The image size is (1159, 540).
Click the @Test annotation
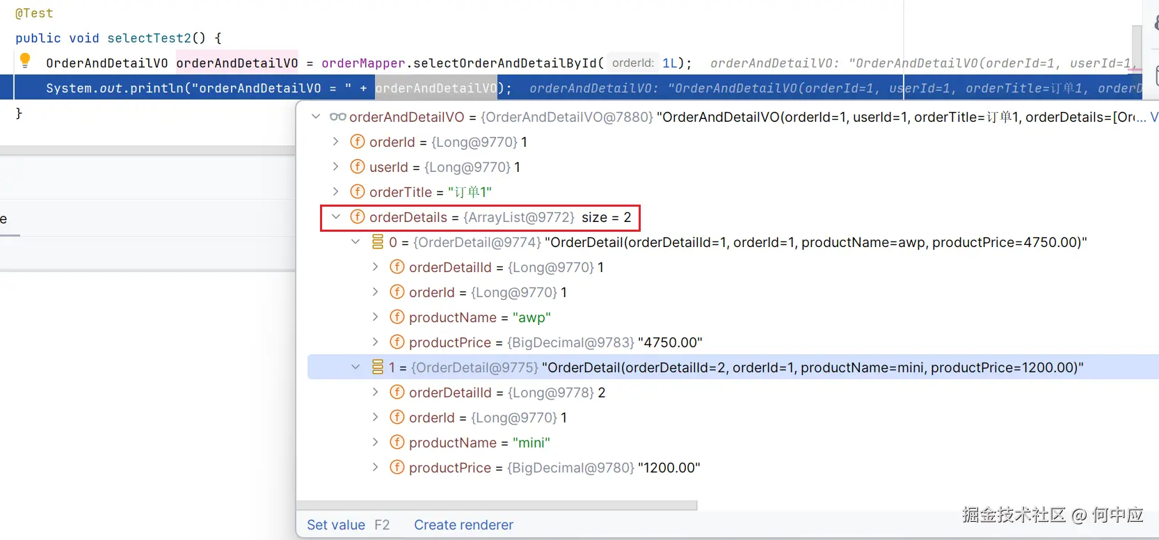[34, 13]
